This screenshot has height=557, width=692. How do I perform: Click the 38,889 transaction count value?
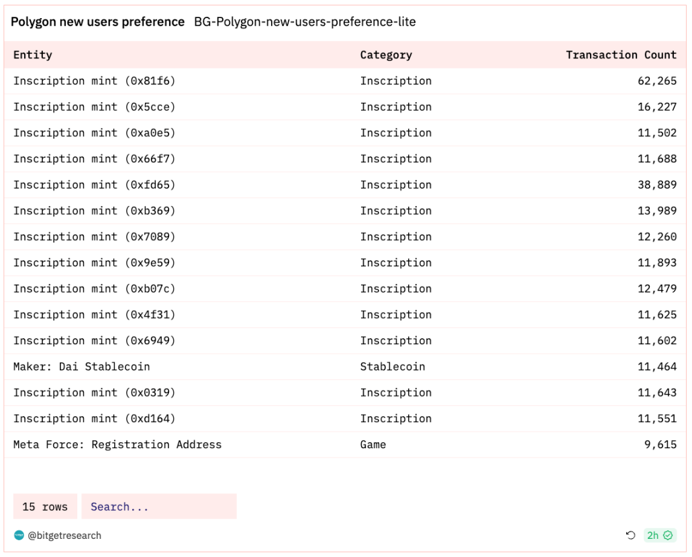pos(656,185)
